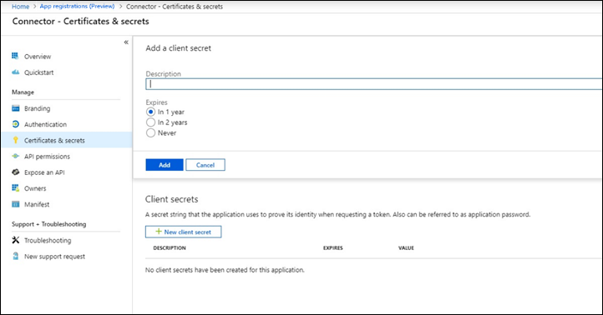Click the Support + Troubleshooting section label
Image resolution: width=603 pixels, height=315 pixels.
[48, 224]
